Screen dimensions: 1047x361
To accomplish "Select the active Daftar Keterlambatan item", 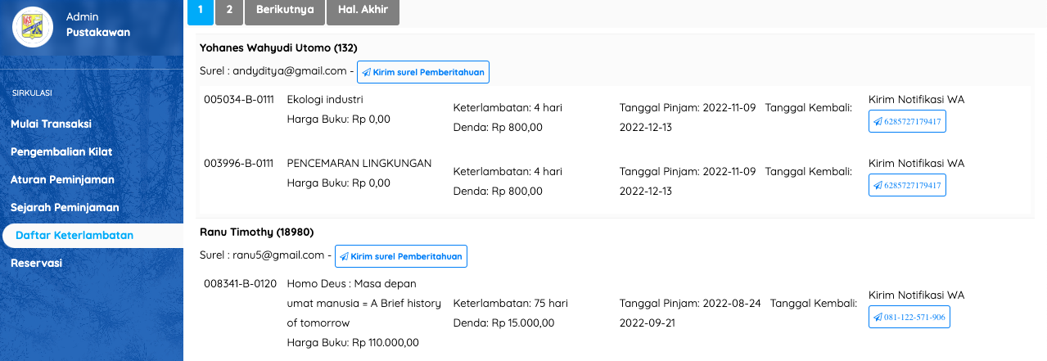I will tap(74, 235).
